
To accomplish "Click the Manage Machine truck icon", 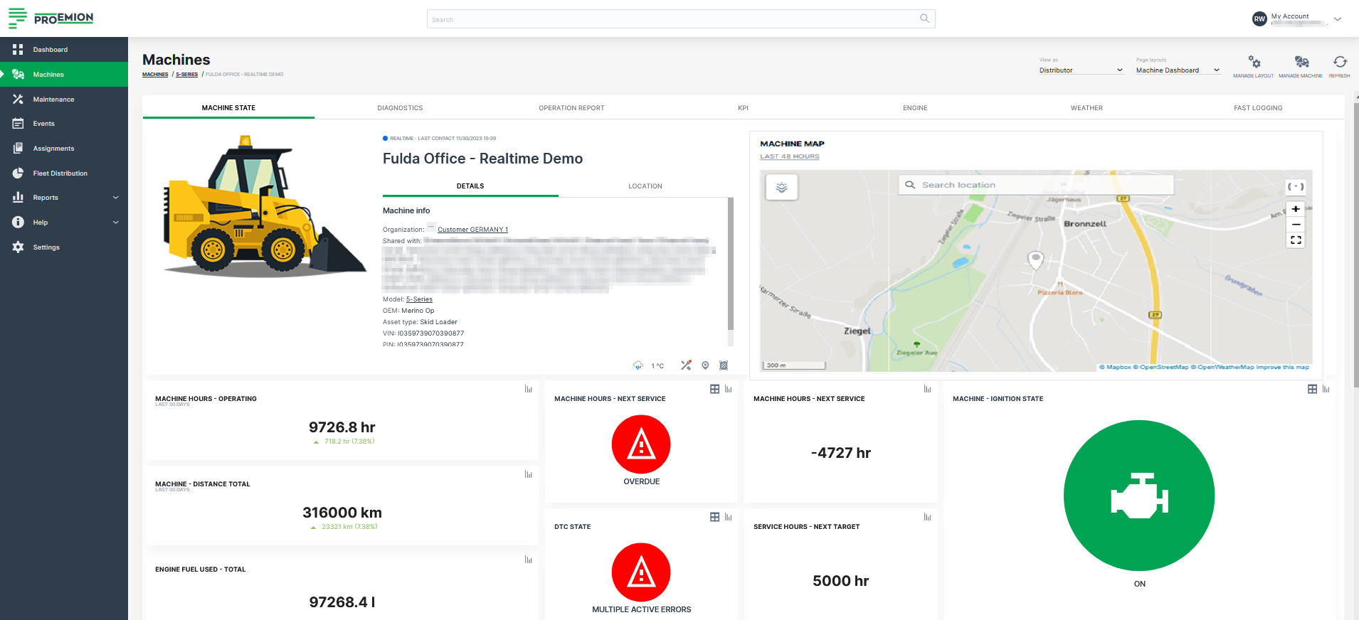I will click(x=1301, y=63).
